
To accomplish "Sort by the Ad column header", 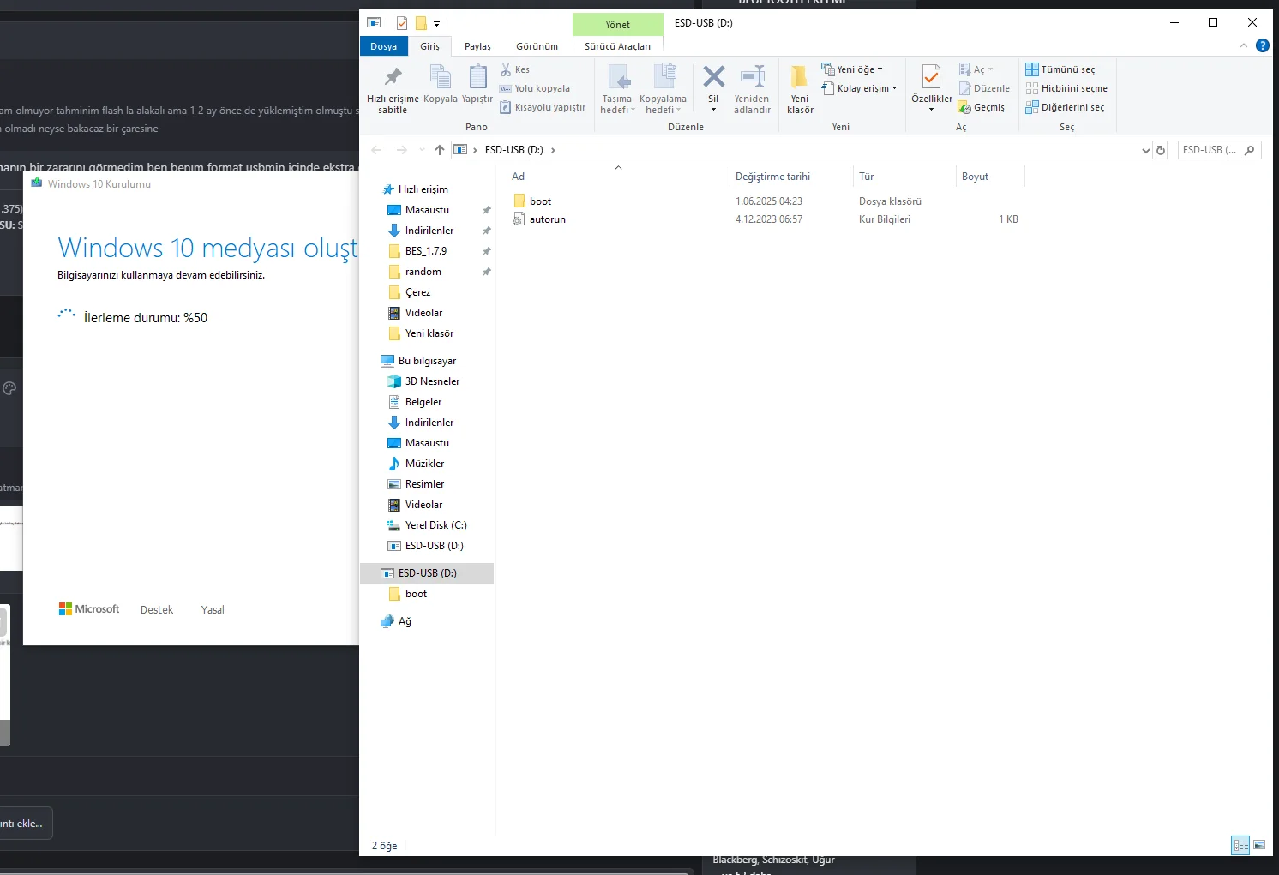I will coord(617,177).
